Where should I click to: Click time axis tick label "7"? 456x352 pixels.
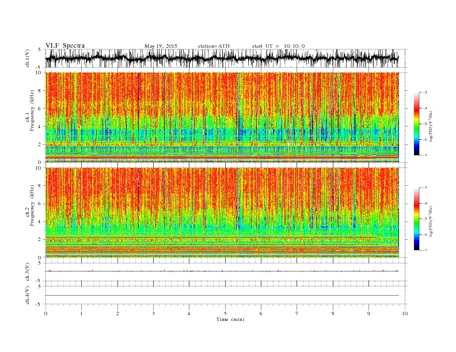click(297, 313)
